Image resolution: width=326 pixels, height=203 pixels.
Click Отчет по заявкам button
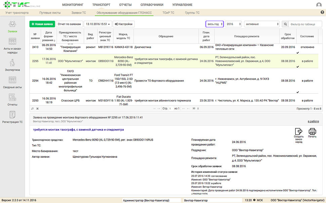69,24
